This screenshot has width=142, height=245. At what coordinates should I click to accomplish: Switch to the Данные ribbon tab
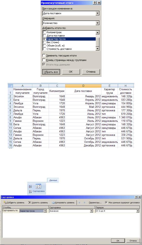(53, 180)
